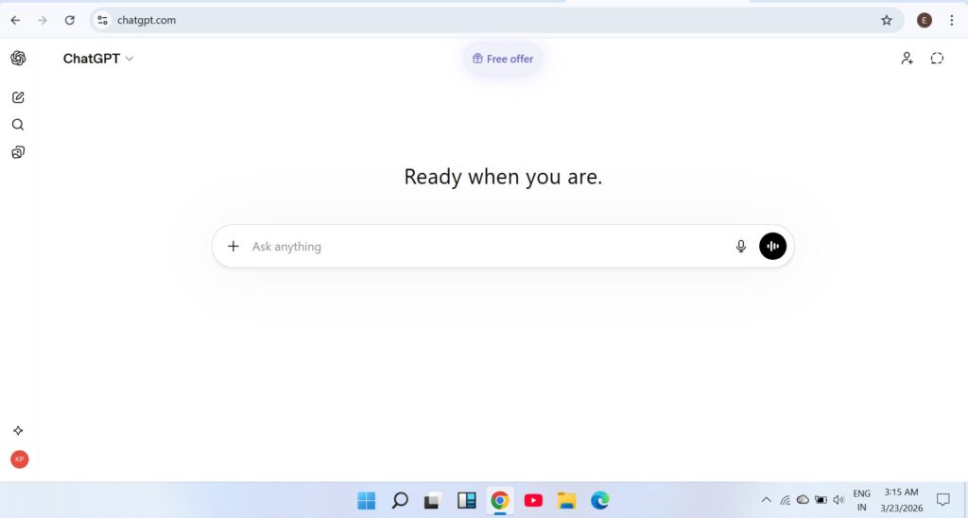
Task: Launch Microsoft Edge from the taskbar
Action: click(x=599, y=500)
